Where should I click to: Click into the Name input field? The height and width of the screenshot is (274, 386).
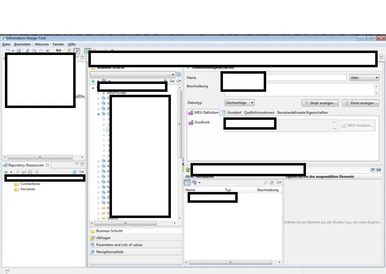[x=306, y=78]
